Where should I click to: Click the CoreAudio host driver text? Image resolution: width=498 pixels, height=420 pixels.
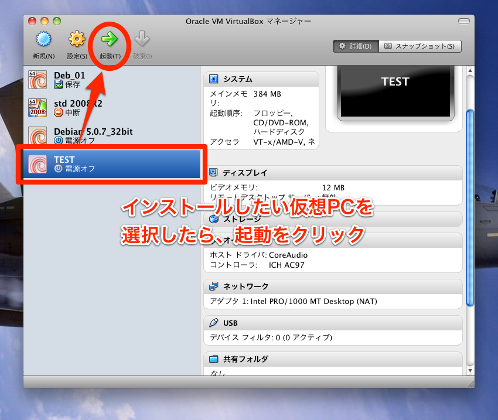[288, 255]
